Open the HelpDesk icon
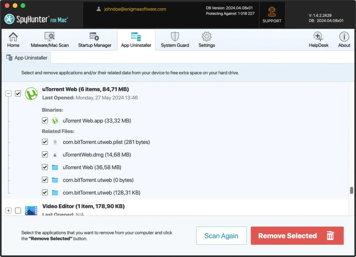The height and width of the screenshot is (257, 356). 318,36
